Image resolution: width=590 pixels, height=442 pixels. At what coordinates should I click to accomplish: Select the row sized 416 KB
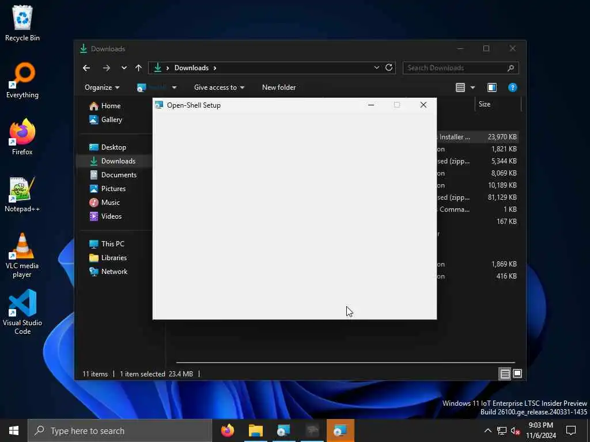(478, 276)
